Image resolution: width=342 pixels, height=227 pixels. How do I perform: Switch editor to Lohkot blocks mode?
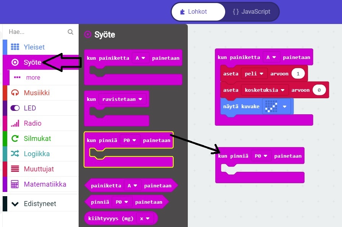(x=198, y=12)
